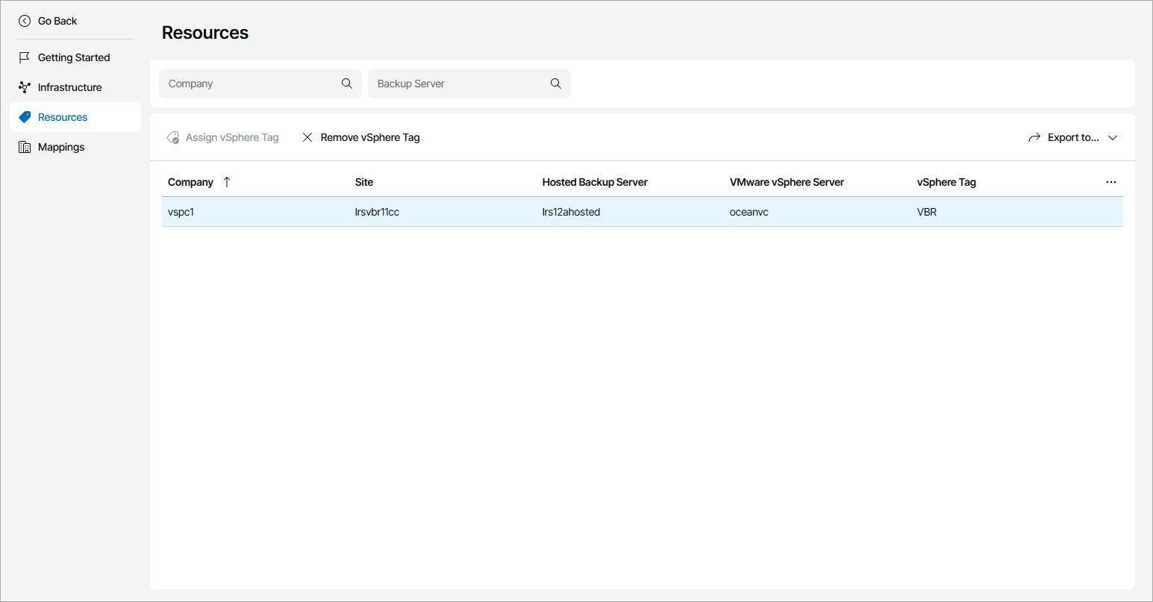Click the Go Back link
The height and width of the screenshot is (602, 1153).
coord(57,21)
